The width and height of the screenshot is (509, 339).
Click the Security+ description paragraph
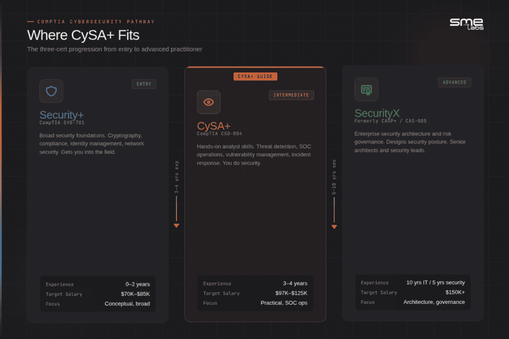[92, 143]
